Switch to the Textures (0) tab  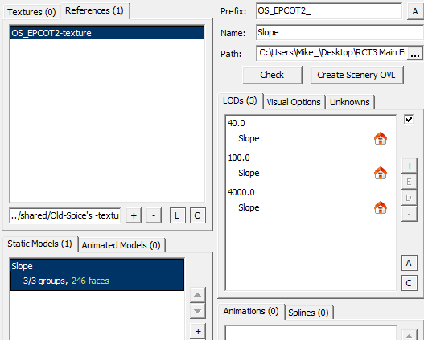pyautogui.click(x=31, y=12)
